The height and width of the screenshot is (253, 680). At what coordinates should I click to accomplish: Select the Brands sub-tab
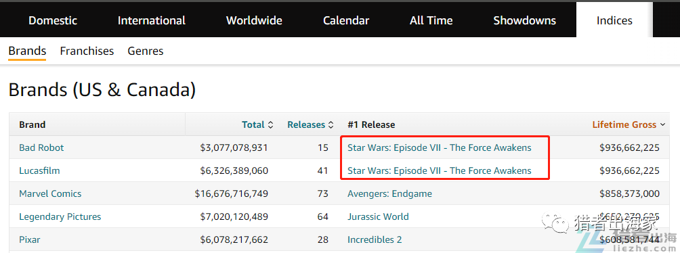point(27,51)
